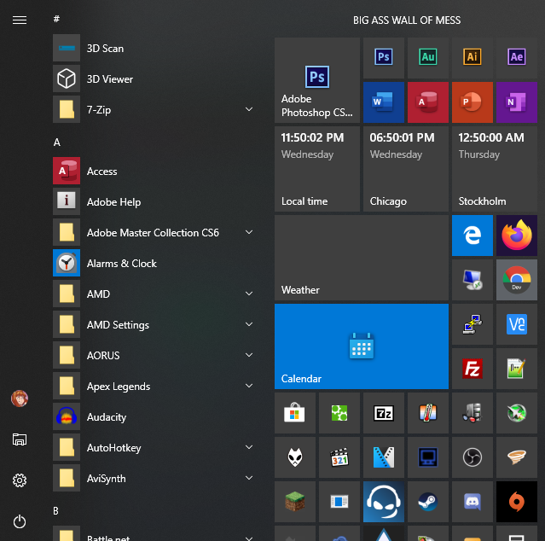Screen dimensions: 545x541
Task: Open the Stockholm clock tile
Action: tap(495, 169)
